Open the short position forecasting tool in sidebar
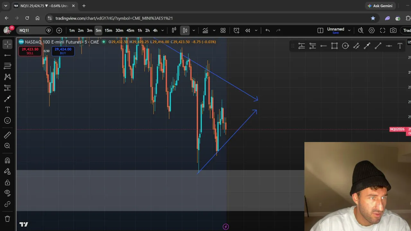The height and width of the screenshot is (231, 411). click(x=7, y=88)
